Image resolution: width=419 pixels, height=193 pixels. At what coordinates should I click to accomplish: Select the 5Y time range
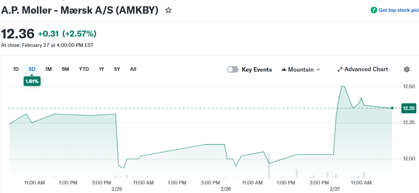click(x=117, y=69)
